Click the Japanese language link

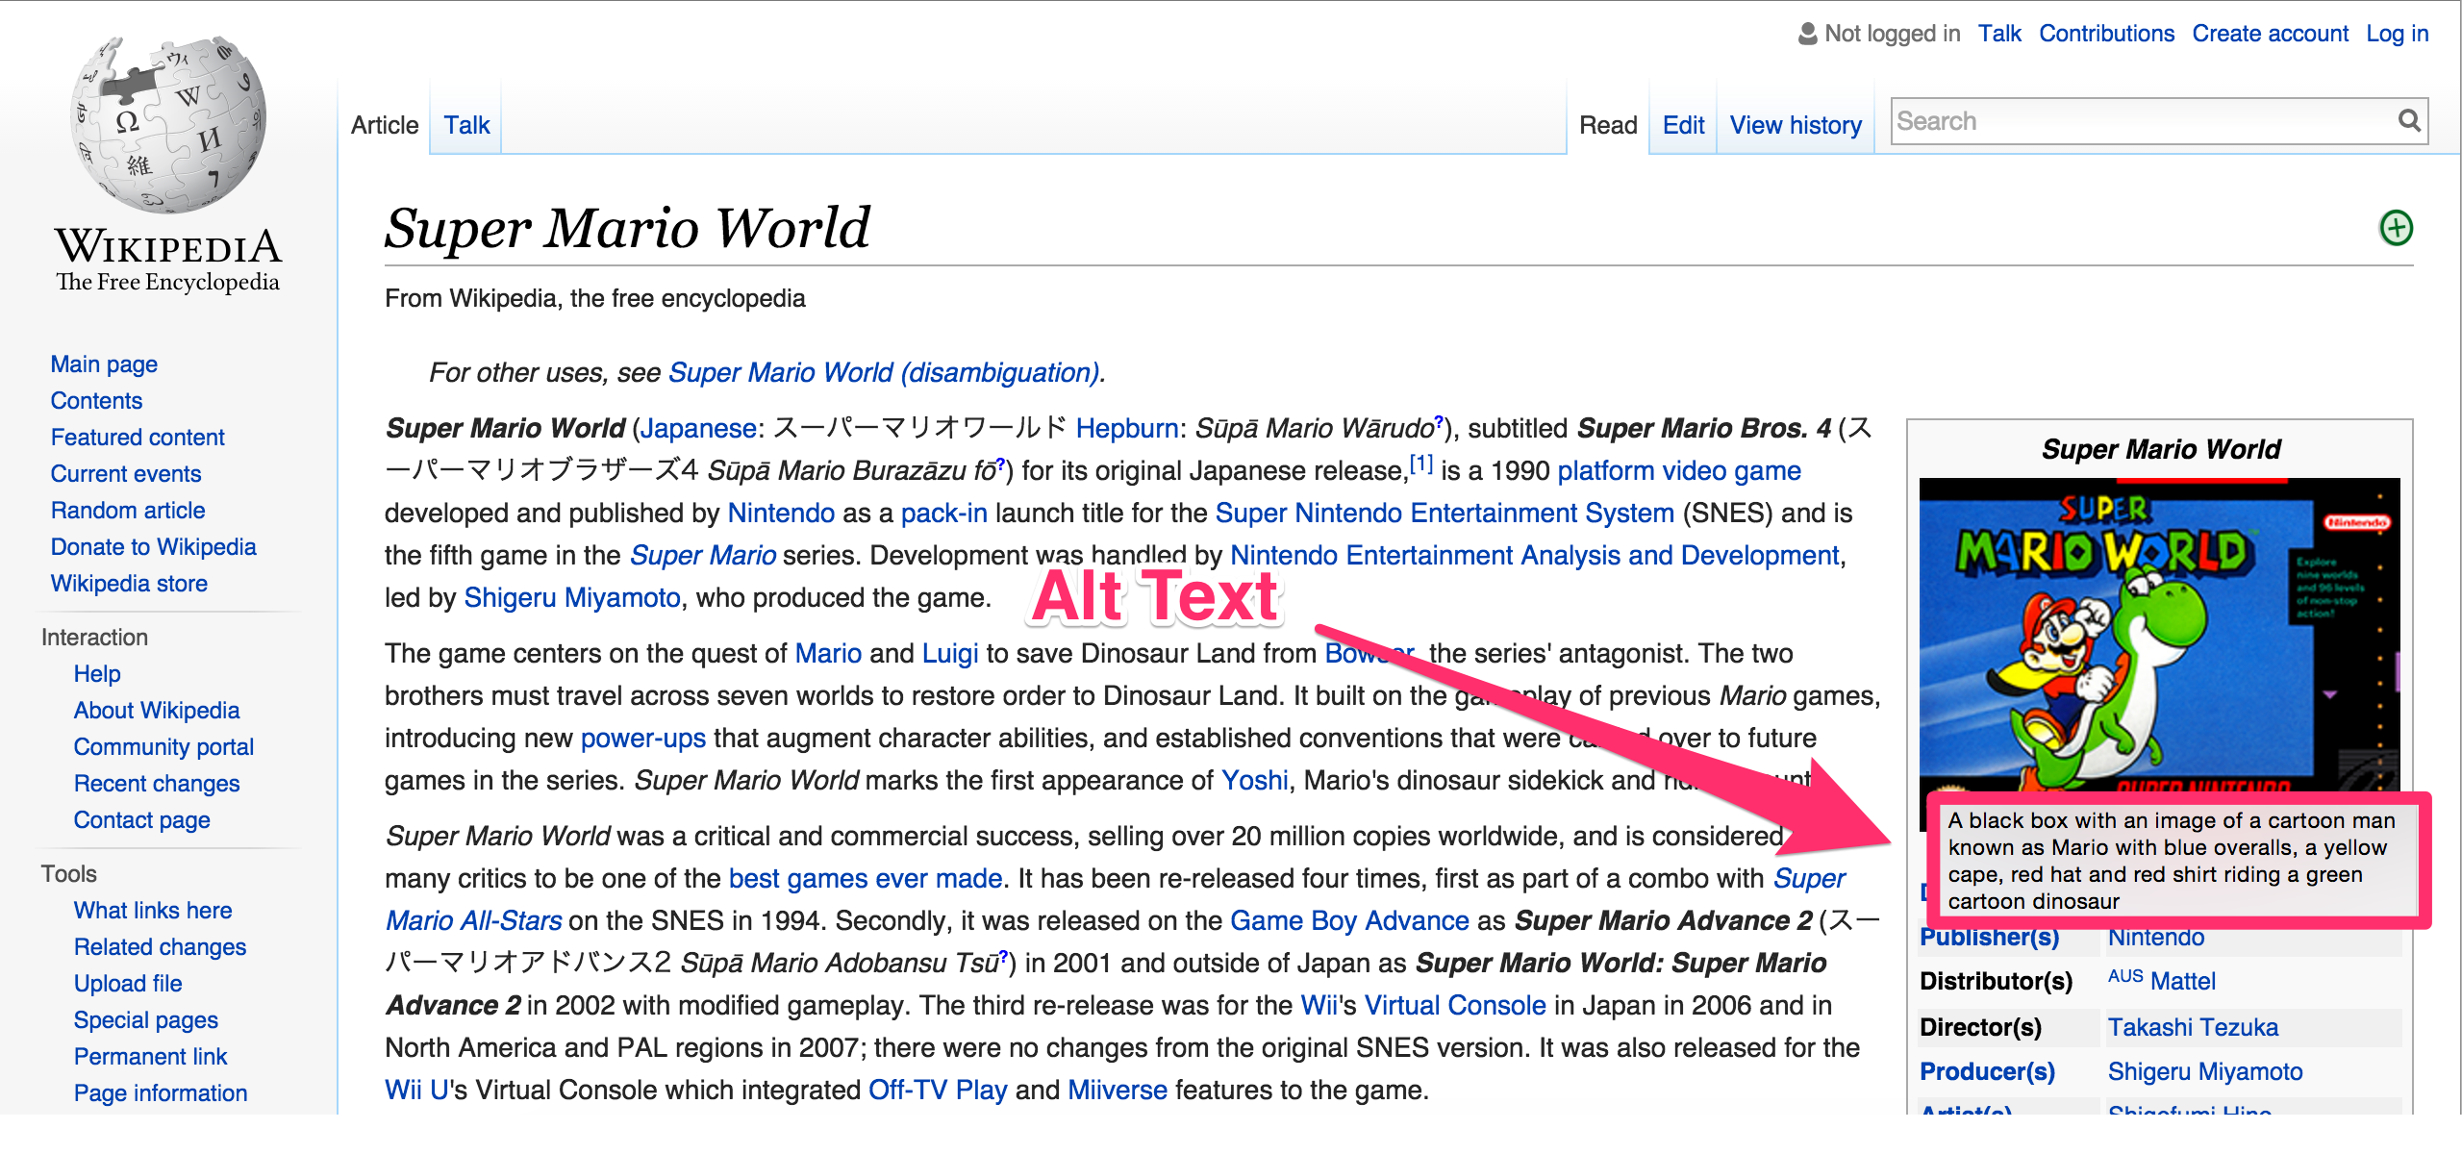[698, 429]
